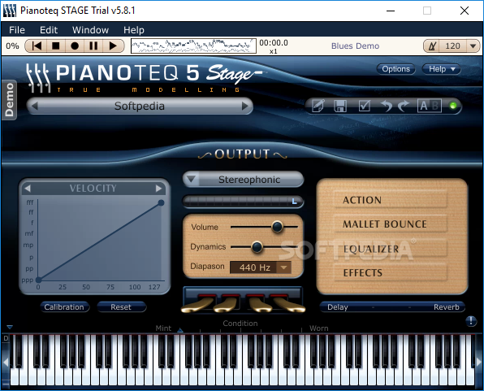484x391 pixels.
Task: Click the small triangle above keyboard left
Action: pos(10,327)
